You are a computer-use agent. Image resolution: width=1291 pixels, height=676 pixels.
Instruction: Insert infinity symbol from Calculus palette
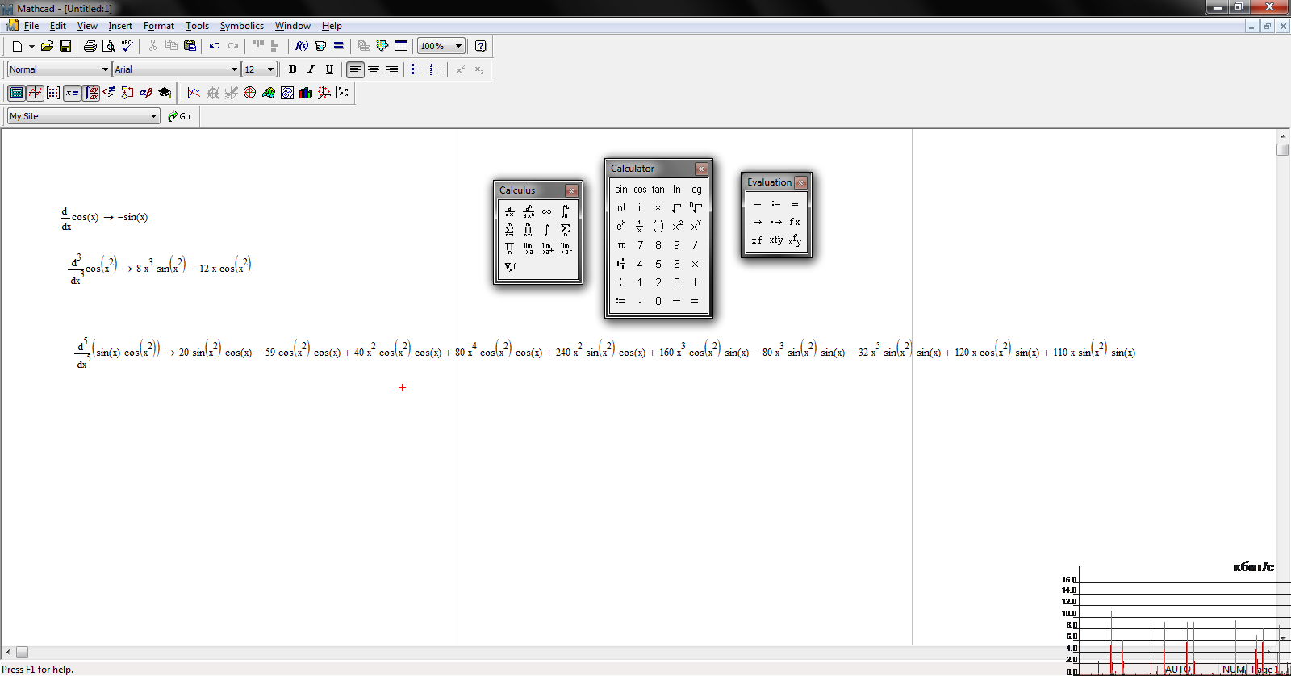point(547,211)
